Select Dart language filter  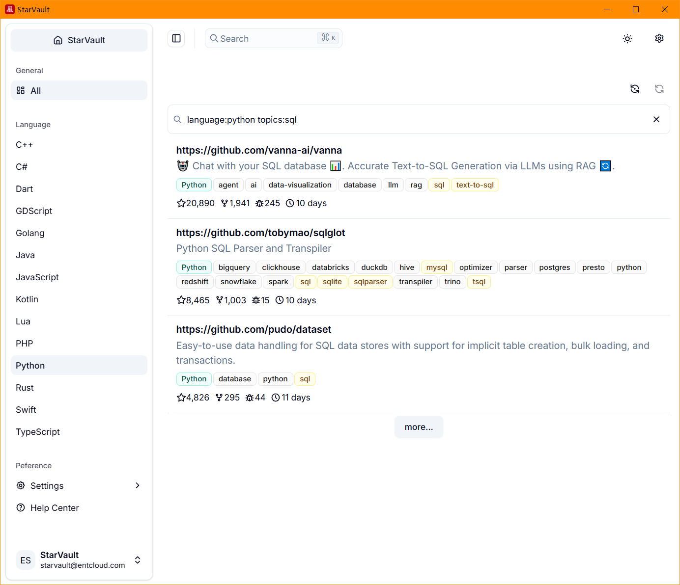(79, 189)
